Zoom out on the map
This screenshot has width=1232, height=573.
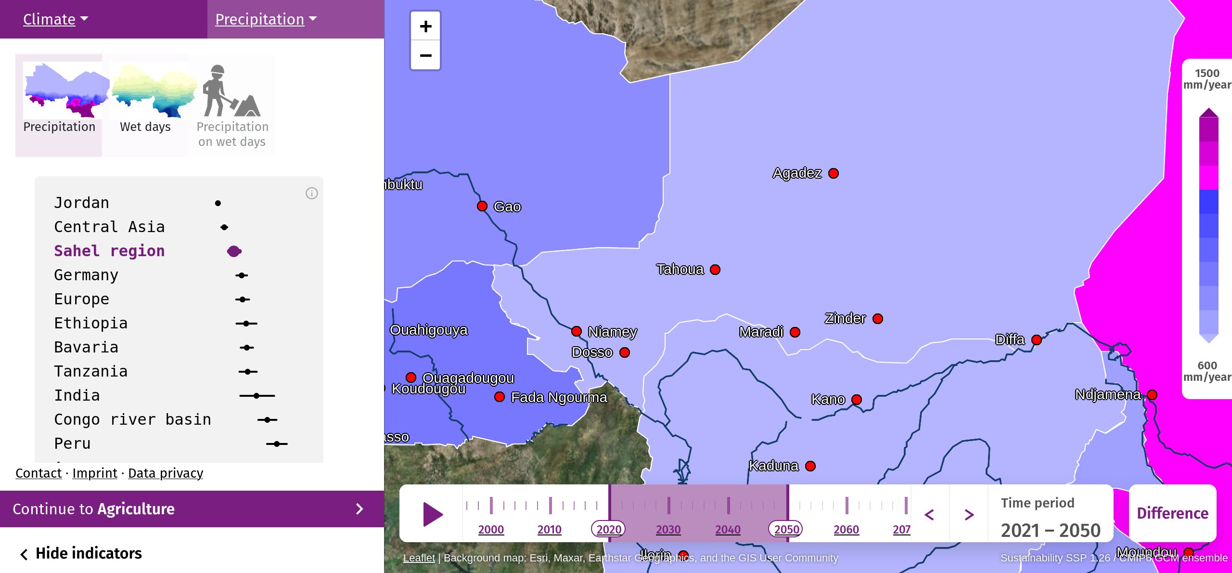pyautogui.click(x=425, y=55)
